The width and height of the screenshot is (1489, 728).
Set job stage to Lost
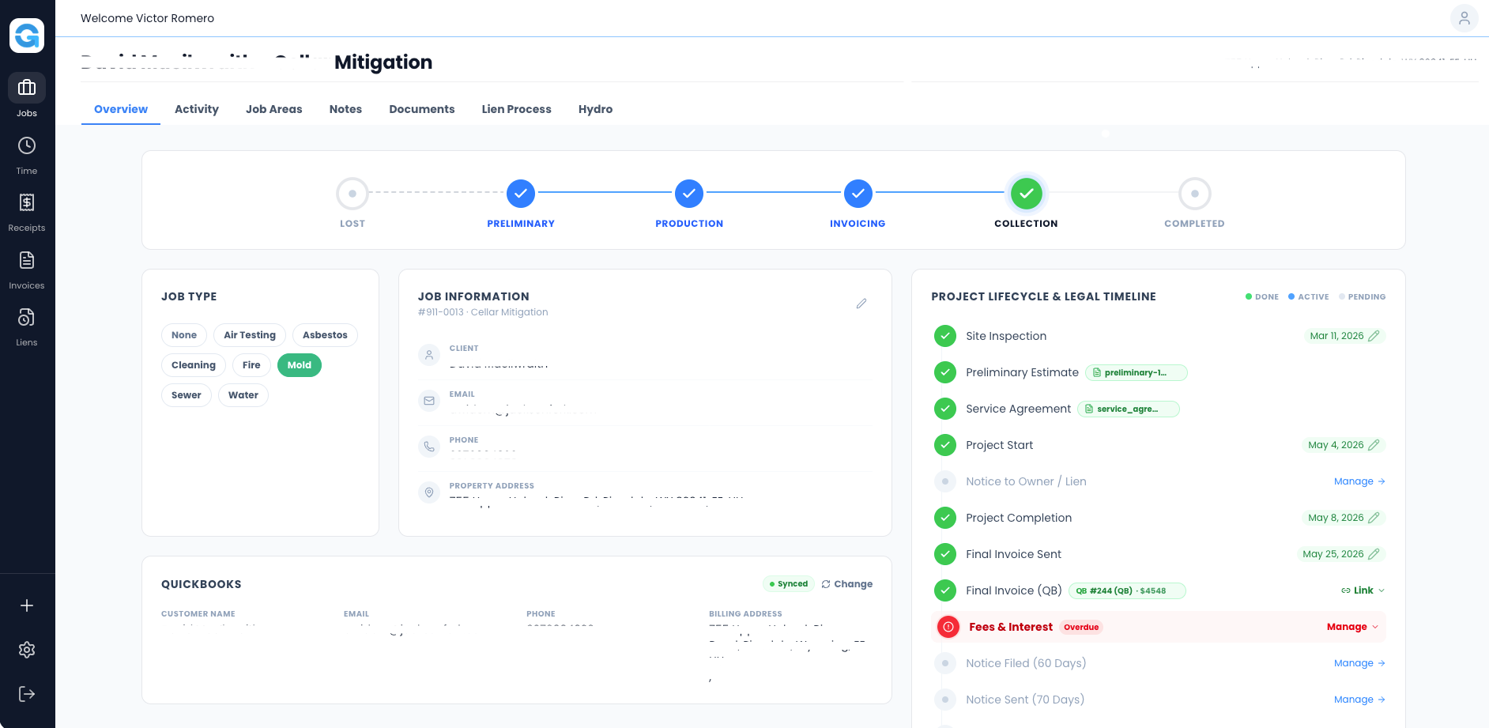[352, 194]
